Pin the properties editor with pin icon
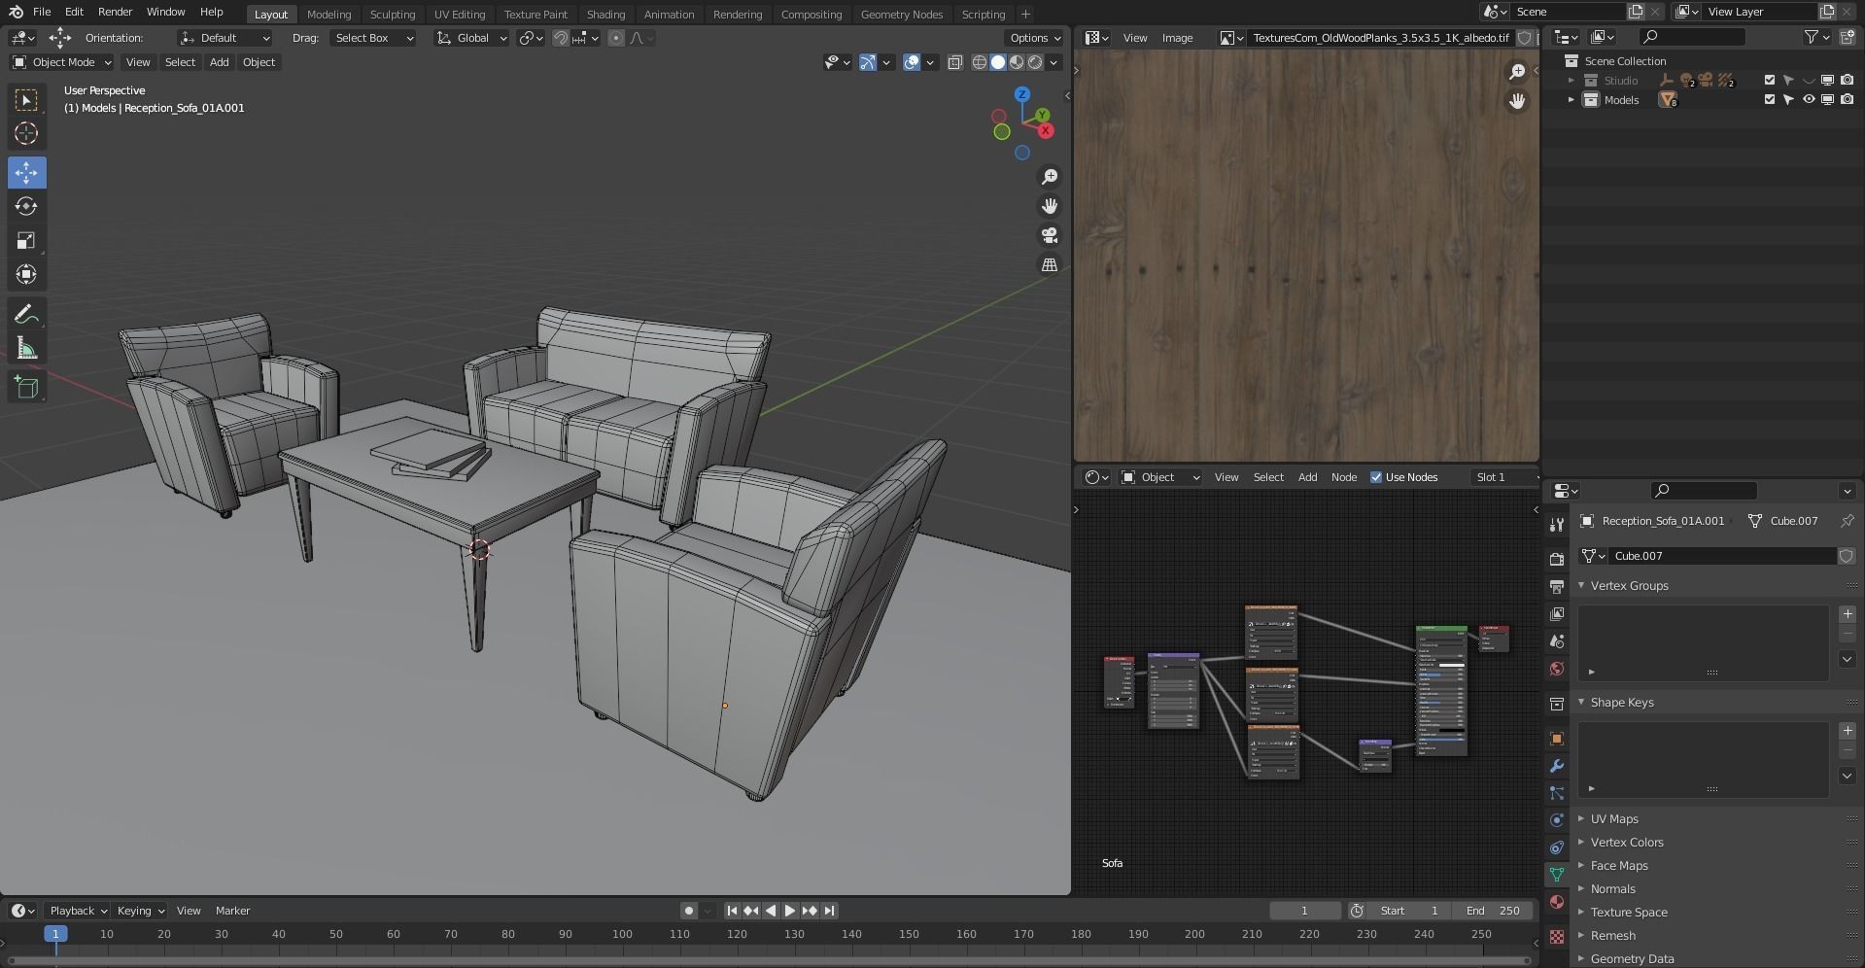Screen dimensions: 1865x968 click(1847, 521)
